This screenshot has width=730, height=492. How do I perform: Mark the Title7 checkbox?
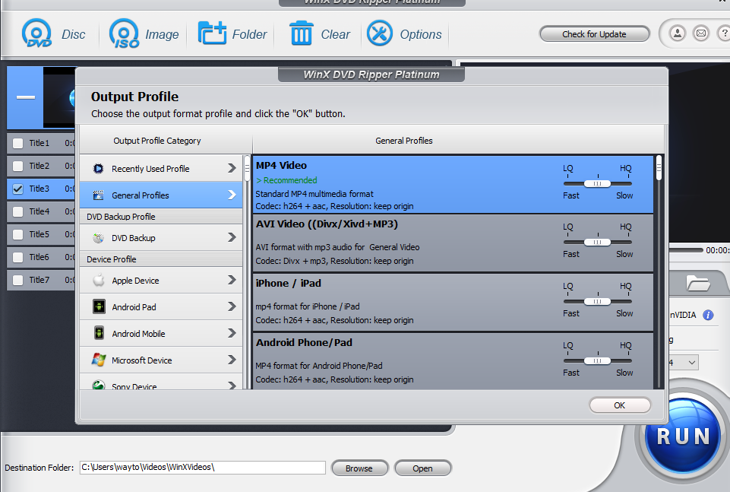pos(17,280)
